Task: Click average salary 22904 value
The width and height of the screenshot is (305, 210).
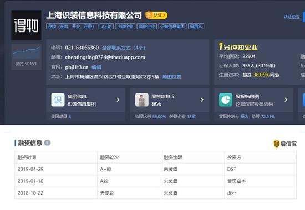Action: pyautogui.click(x=249, y=56)
